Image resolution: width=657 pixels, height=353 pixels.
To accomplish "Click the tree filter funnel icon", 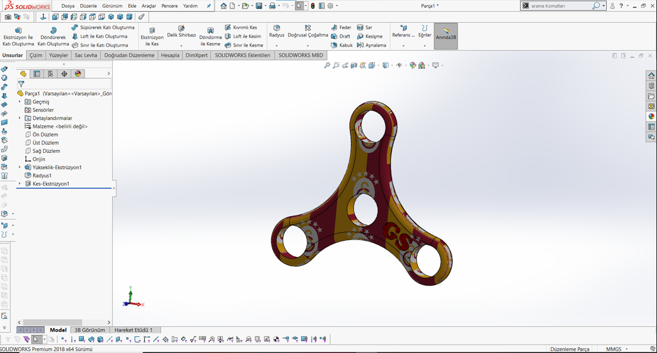I will [x=21, y=84].
